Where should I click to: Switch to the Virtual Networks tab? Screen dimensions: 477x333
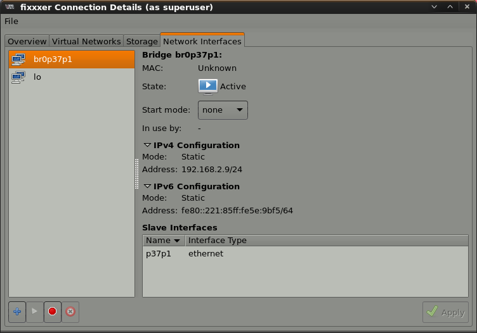86,41
